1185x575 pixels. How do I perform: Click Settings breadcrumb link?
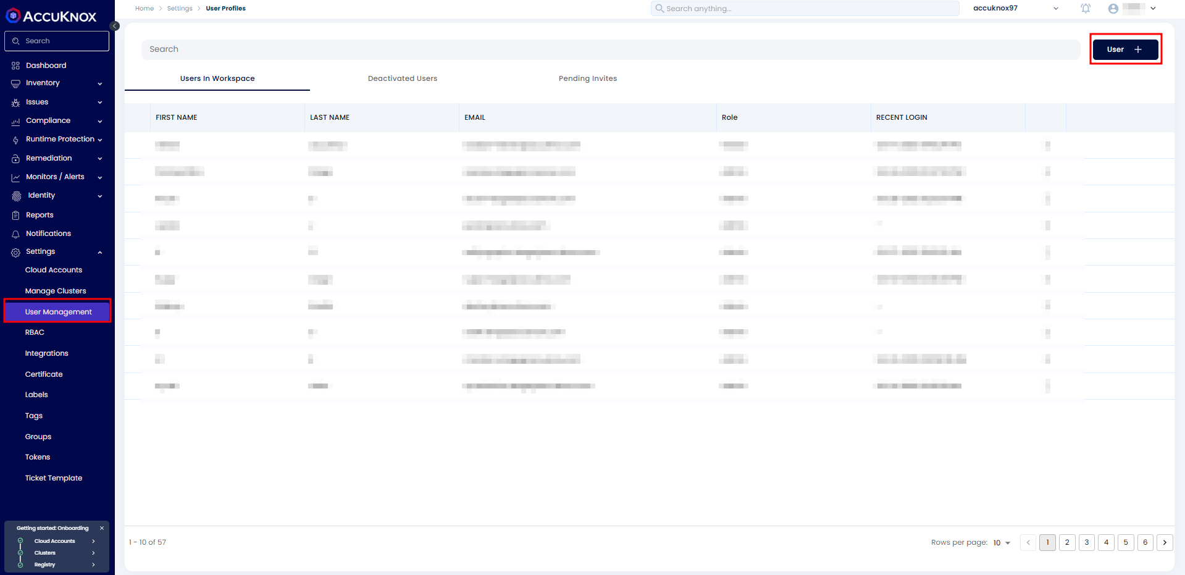point(180,9)
